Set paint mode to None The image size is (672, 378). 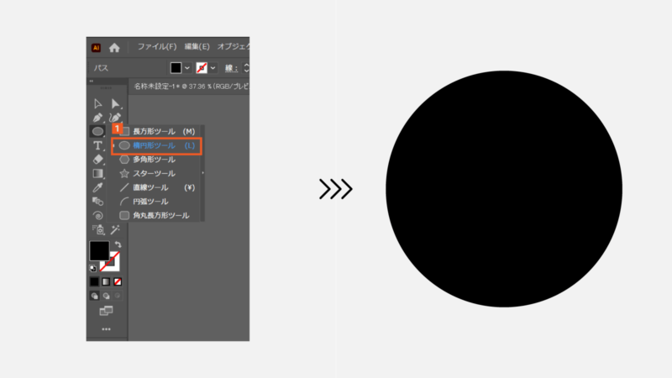118,281
